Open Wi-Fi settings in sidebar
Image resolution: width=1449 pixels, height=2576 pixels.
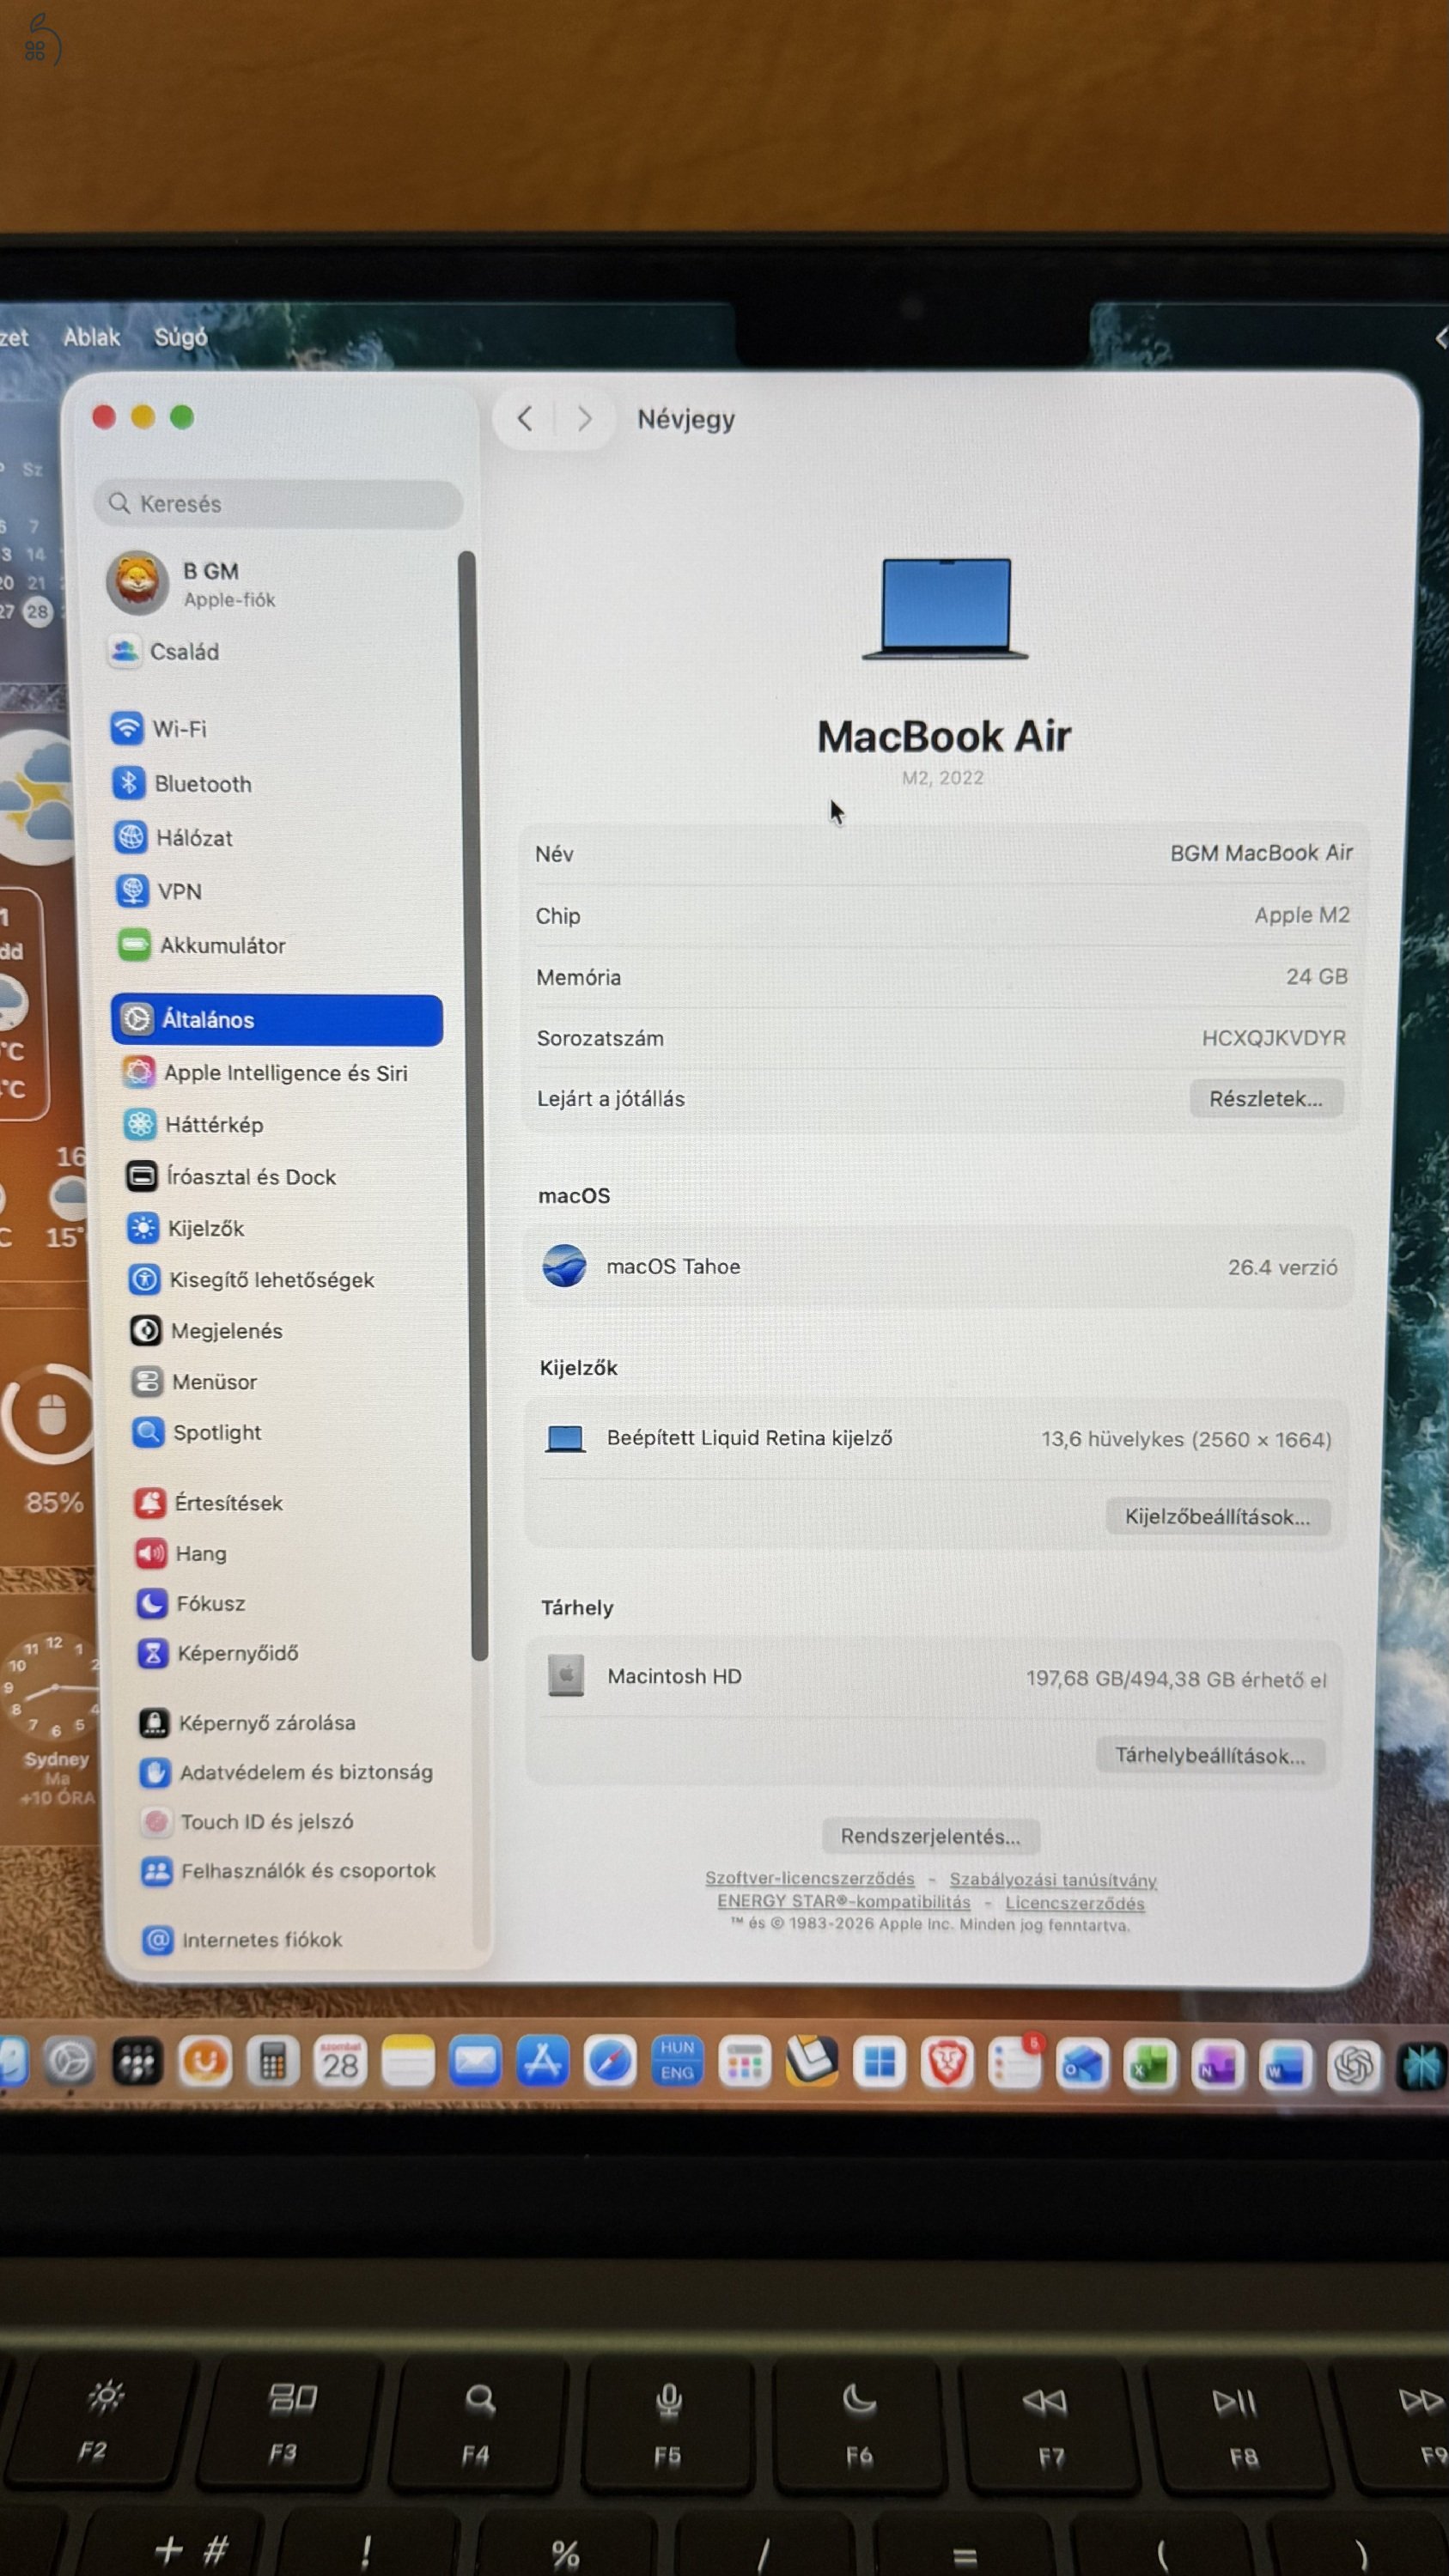pyautogui.click(x=178, y=729)
